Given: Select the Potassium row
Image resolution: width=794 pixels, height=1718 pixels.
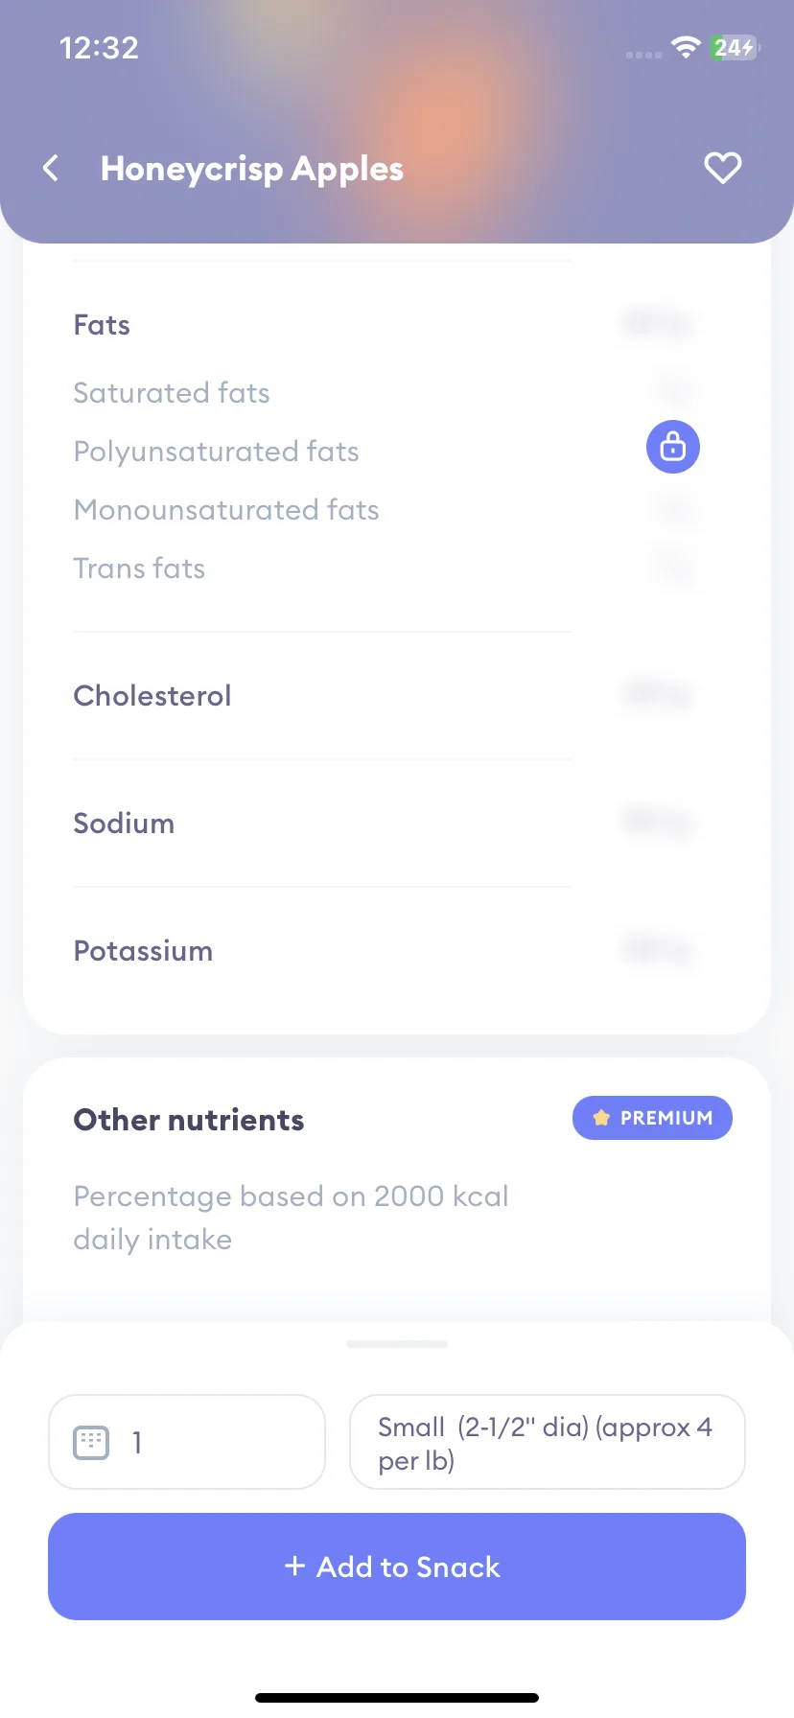Looking at the screenshot, I should coord(384,950).
